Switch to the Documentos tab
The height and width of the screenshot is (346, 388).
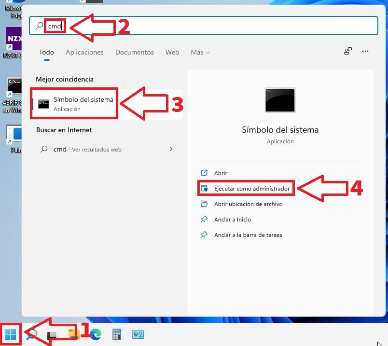tap(134, 52)
